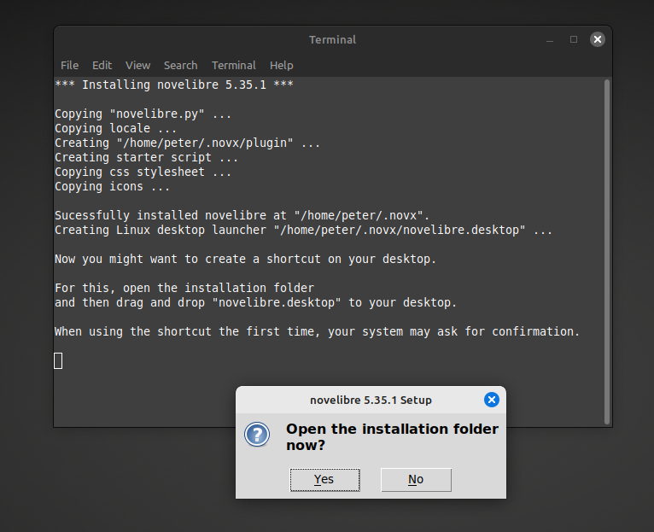Open the Edit menu
The image size is (654, 532).
(x=102, y=66)
